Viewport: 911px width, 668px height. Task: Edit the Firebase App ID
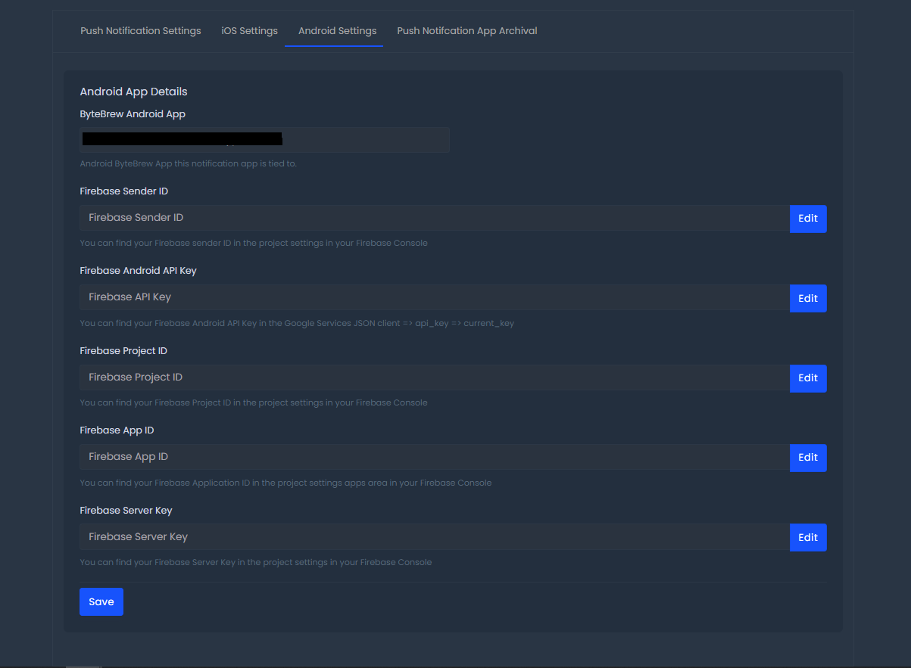click(x=808, y=458)
